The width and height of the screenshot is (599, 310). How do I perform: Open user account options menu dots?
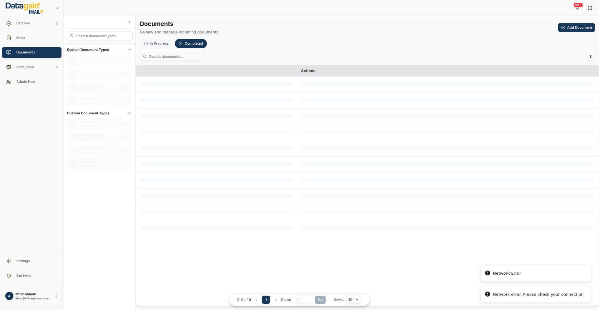56,296
